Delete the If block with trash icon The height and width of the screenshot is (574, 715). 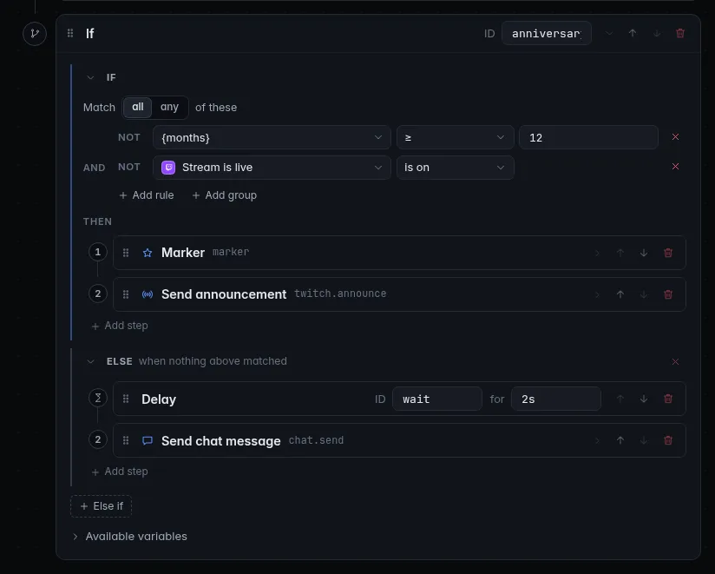pyautogui.click(x=680, y=33)
